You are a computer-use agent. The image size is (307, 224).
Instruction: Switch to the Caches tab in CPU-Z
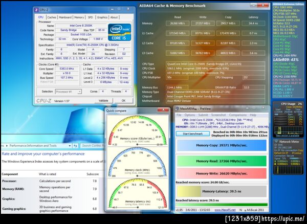(52, 17)
